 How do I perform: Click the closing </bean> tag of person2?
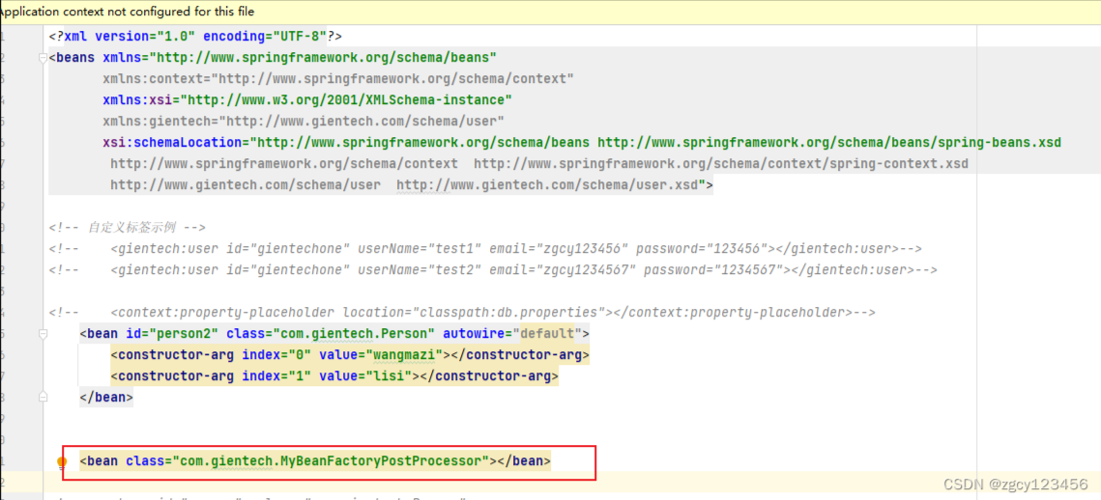[106, 398]
